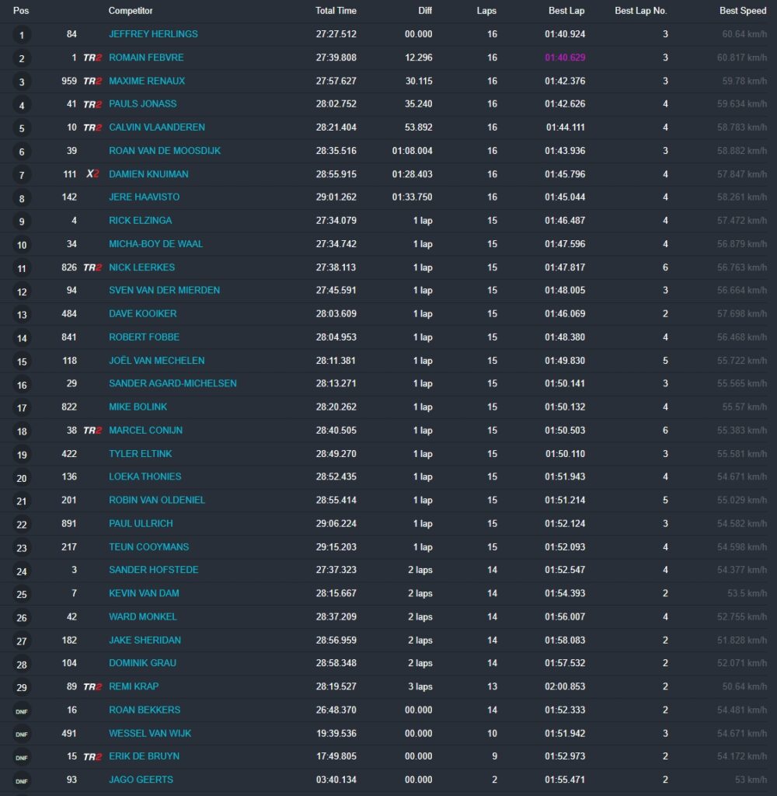The height and width of the screenshot is (796, 777).
Task: Click the DNF badge for Jago Geerts
Action: [x=21, y=780]
